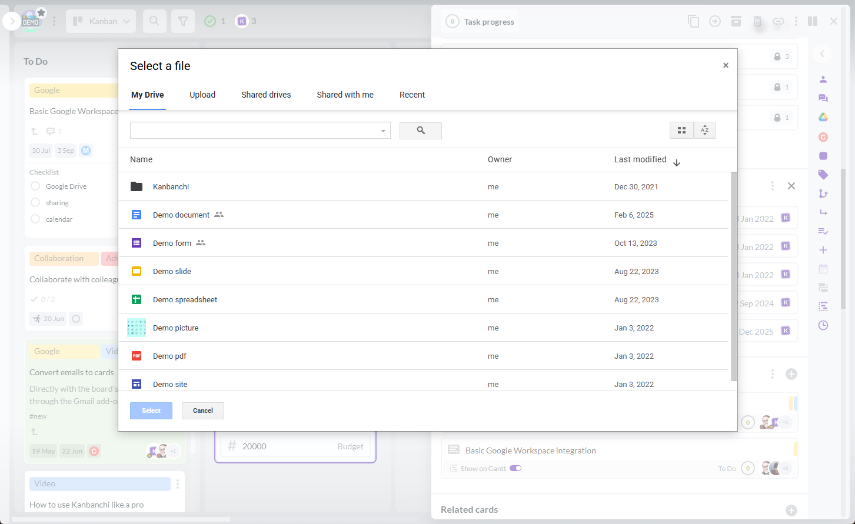Open the Video card's three-dot menu

click(177, 484)
